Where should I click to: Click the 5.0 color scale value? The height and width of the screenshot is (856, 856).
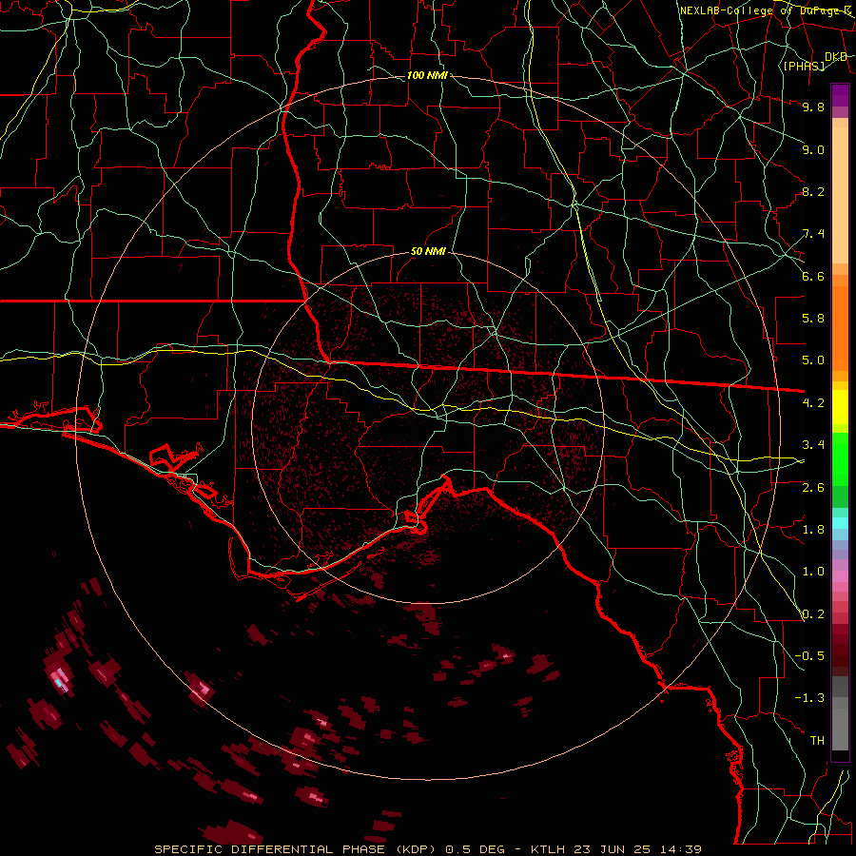[x=813, y=360]
